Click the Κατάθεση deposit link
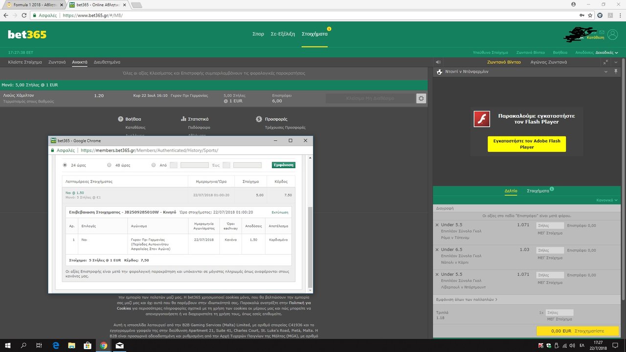This screenshot has width=626, height=352. pos(596,37)
